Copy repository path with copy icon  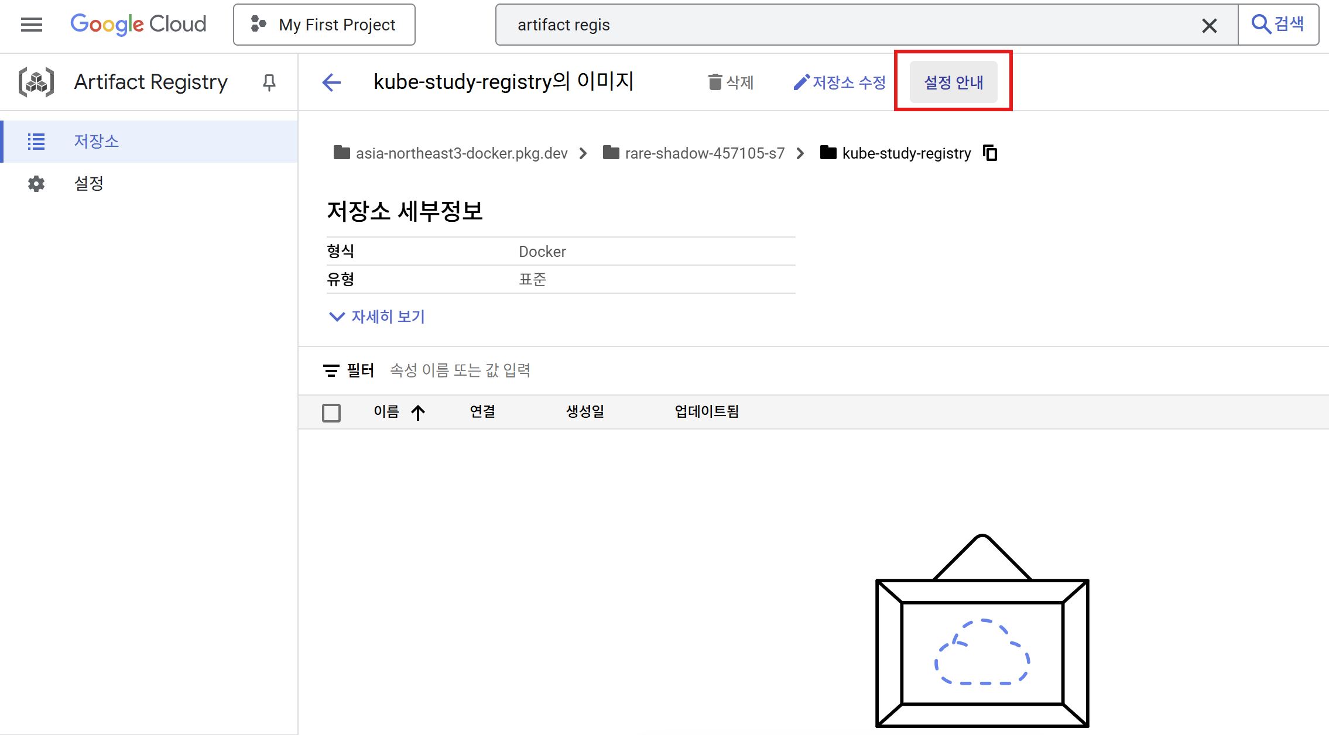(x=990, y=153)
